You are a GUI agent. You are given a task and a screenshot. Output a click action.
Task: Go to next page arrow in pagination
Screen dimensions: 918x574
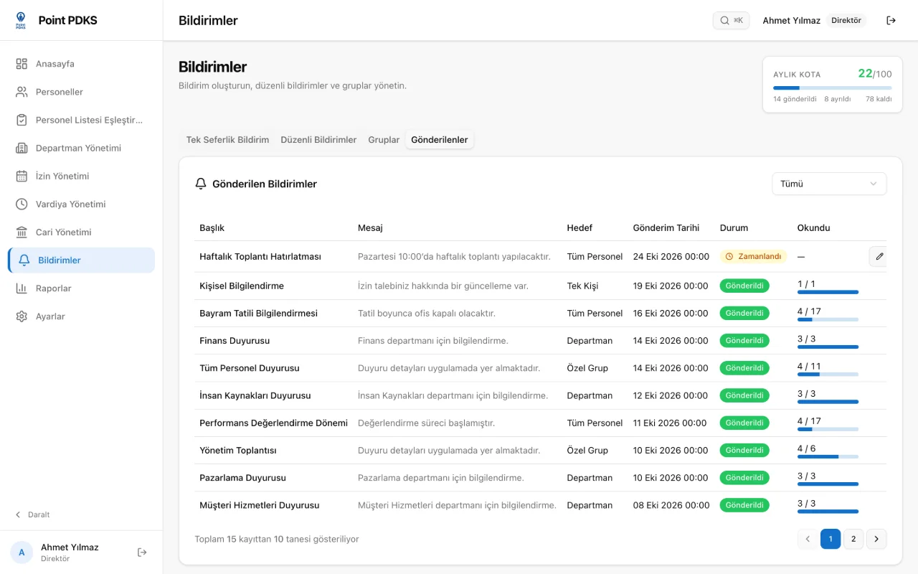tap(876, 539)
